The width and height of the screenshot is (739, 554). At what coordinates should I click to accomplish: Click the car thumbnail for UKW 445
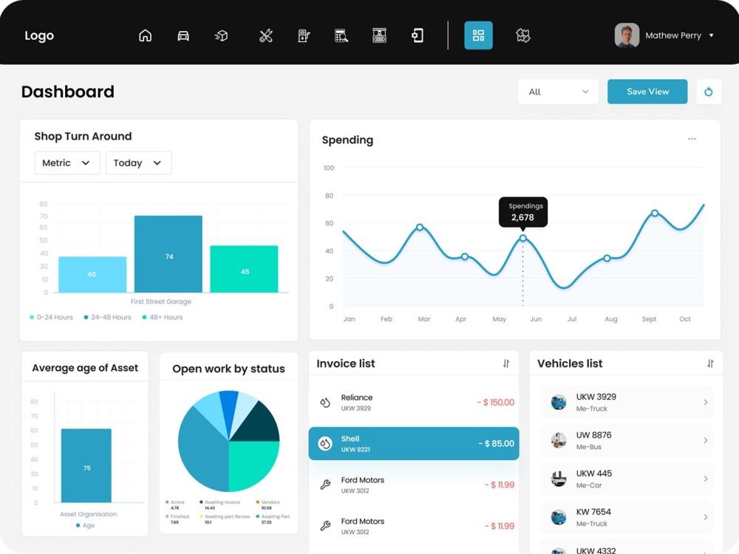click(559, 479)
